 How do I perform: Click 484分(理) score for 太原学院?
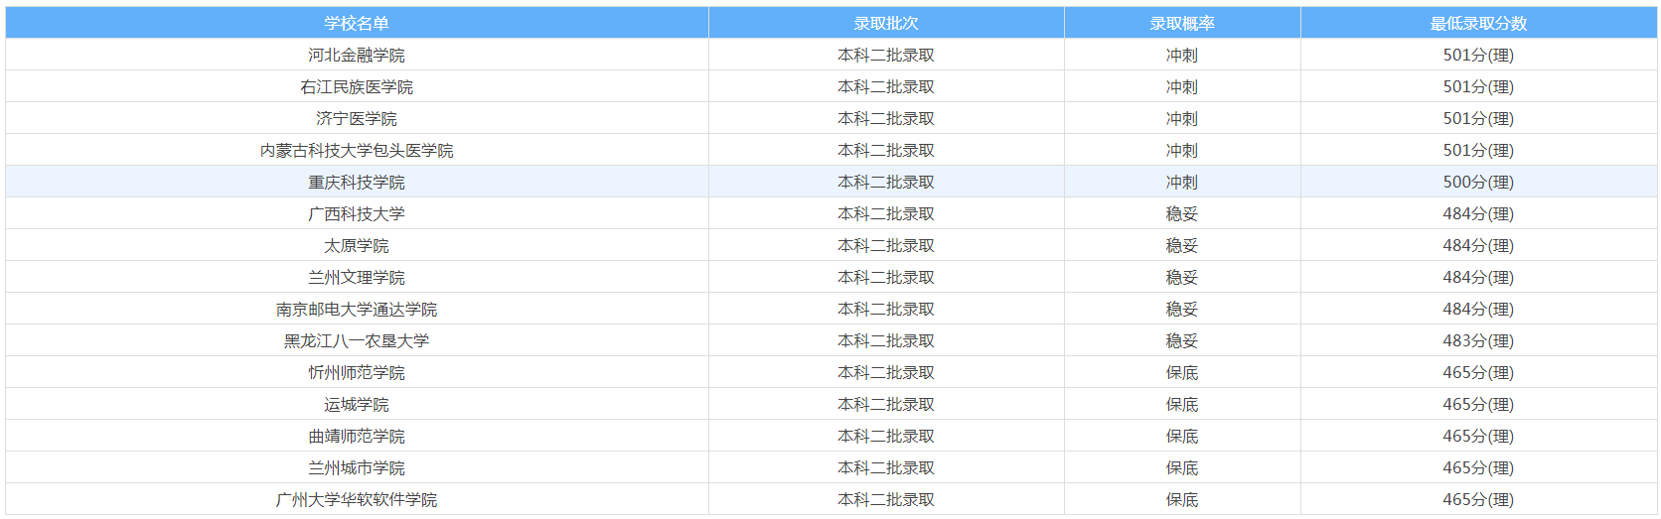pyautogui.click(x=1478, y=245)
